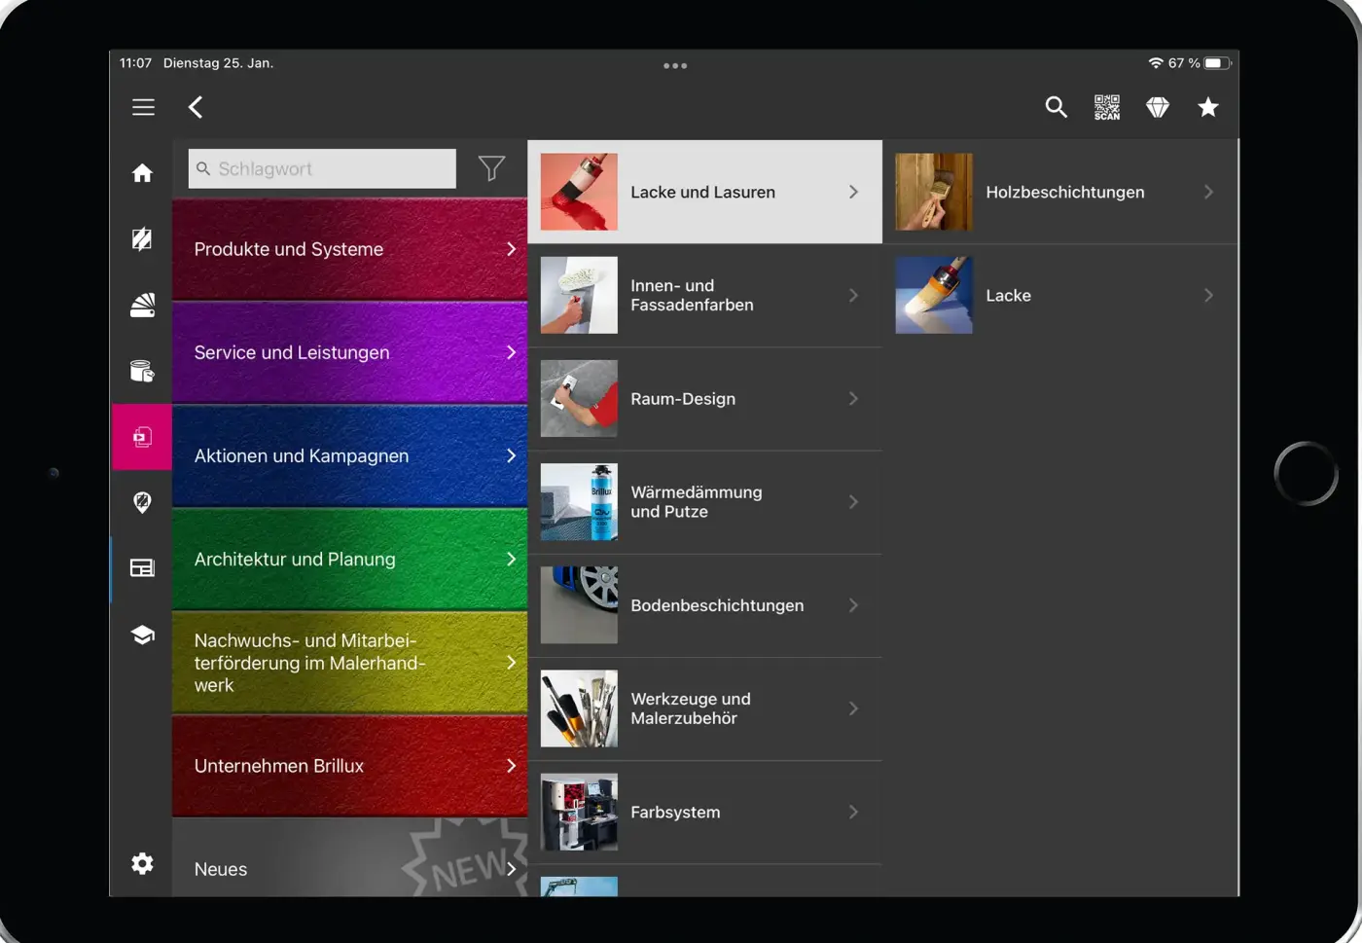Tap the Wärmedämmung product thumbnail
The image size is (1362, 943).
(579, 502)
